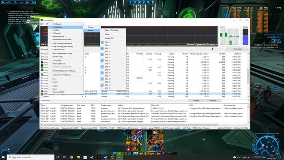
Task: Open the notification center icon
Action: [280, 157]
